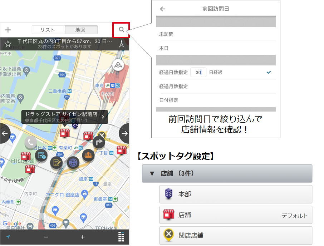Tap the 銀座 station label on map
Image resolution: width=324 pixels, height=246 pixels.
pos(83,179)
